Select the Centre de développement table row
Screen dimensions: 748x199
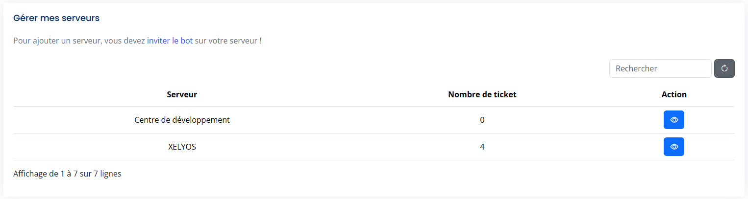click(x=343, y=120)
